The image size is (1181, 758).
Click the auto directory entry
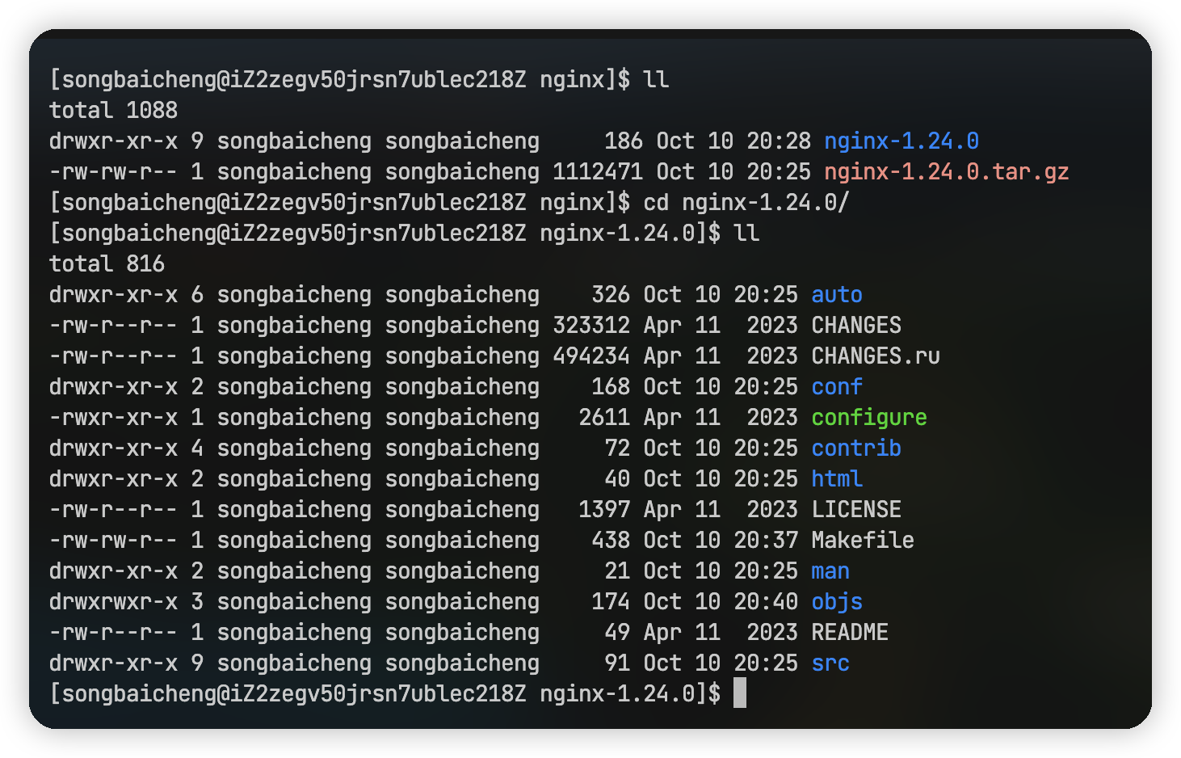[x=837, y=294]
